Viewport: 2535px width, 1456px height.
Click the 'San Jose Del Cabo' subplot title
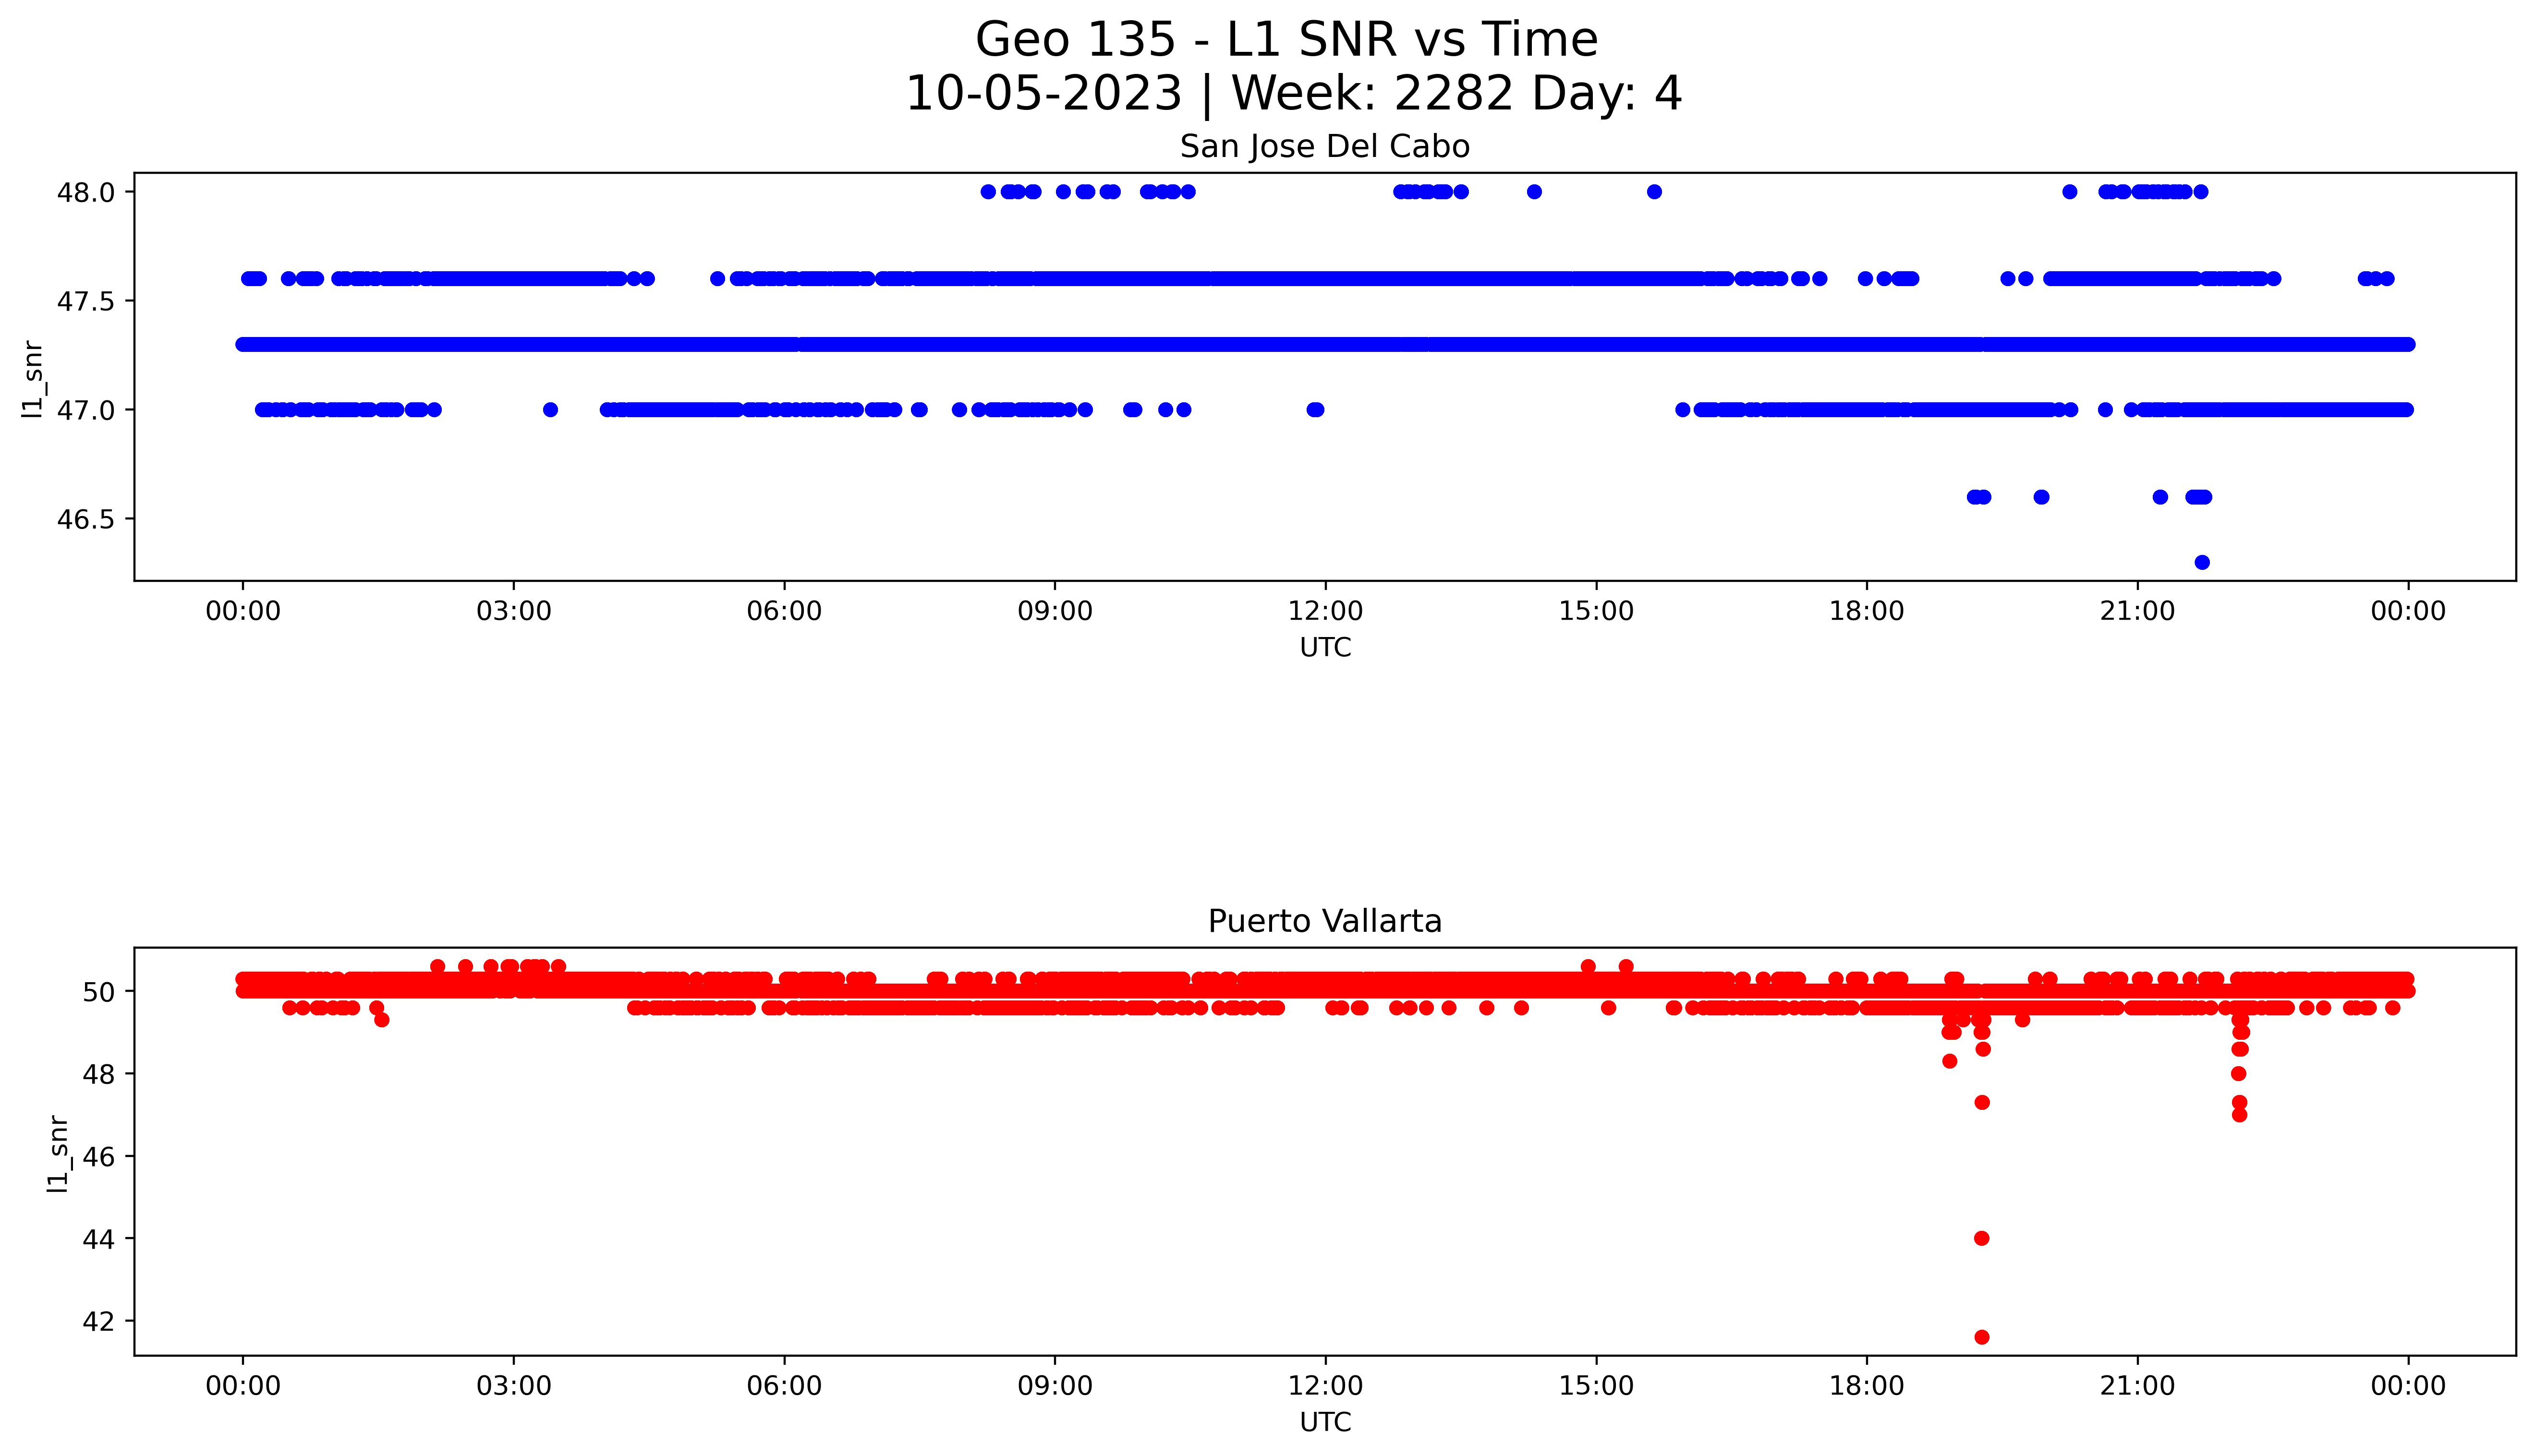1325,147
